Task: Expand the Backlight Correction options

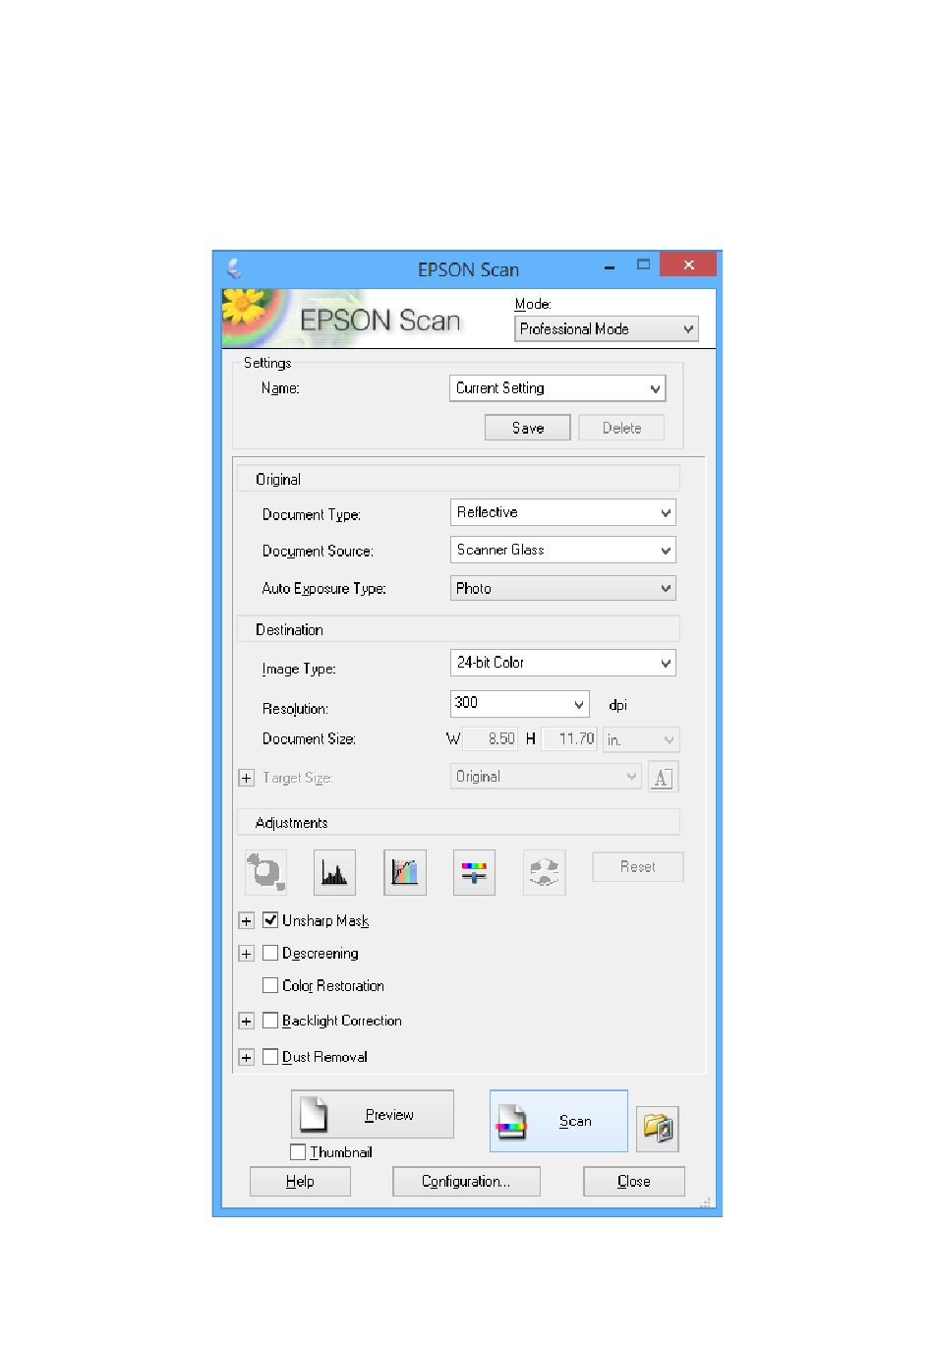Action: coord(247,1022)
